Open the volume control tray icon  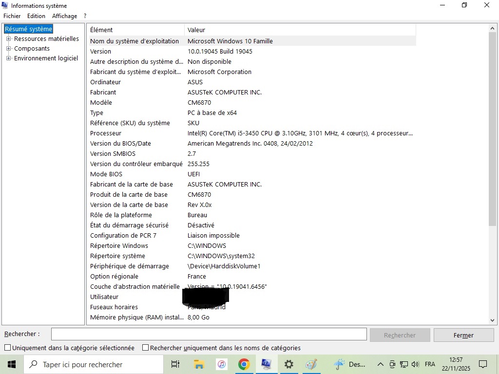coord(415,364)
